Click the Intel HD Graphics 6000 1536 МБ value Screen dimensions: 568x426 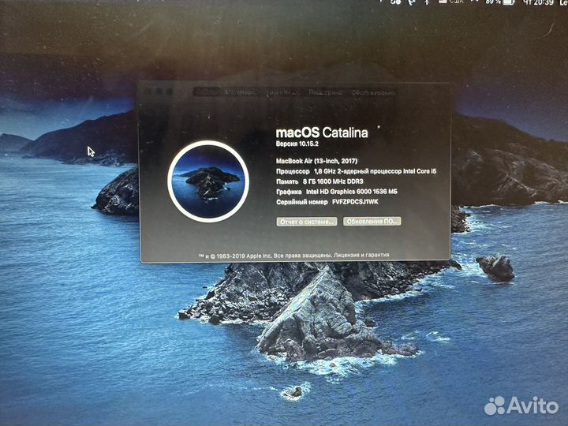click(x=352, y=192)
